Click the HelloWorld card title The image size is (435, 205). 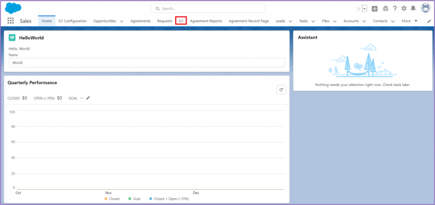(32, 38)
